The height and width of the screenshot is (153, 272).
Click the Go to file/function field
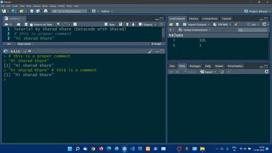pos(69,11)
